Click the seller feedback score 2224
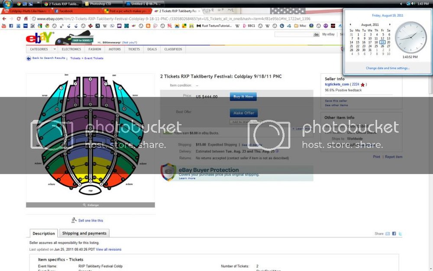This screenshot has height=271, width=433. coord(355,85)
